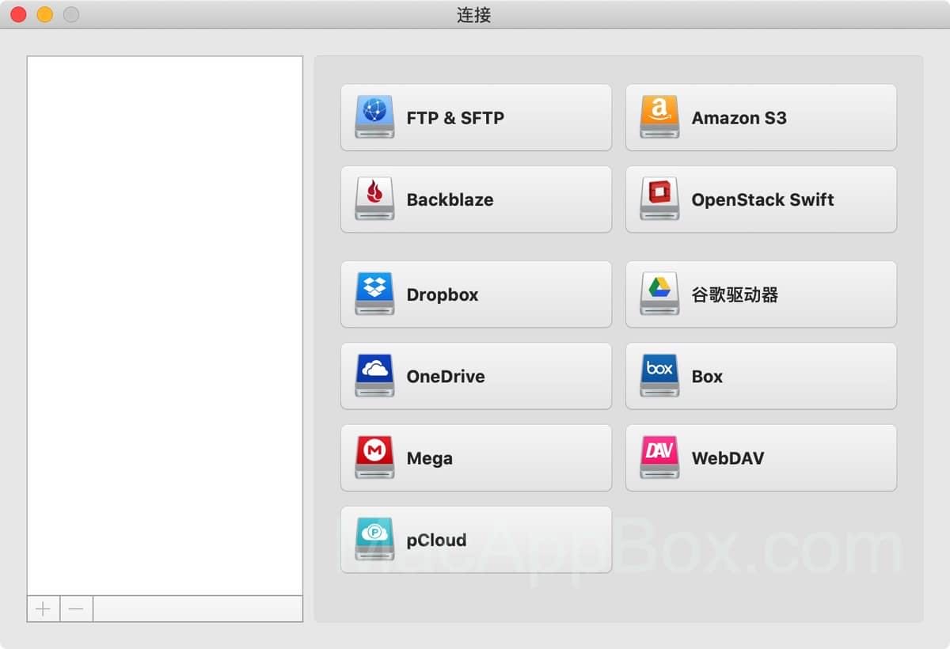This screenshot has width=950, height=649.
Task: Choose the FTP & SFTP label
Action: pos(455,118)
